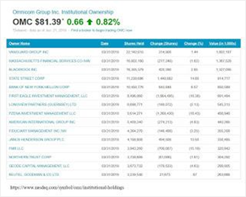Select the date cell in Vanguard Group row
Image resolution: width=246 pixels, height=197 pixels.
pos(110,52)
